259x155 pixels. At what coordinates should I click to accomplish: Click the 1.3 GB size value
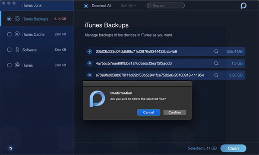237,63
